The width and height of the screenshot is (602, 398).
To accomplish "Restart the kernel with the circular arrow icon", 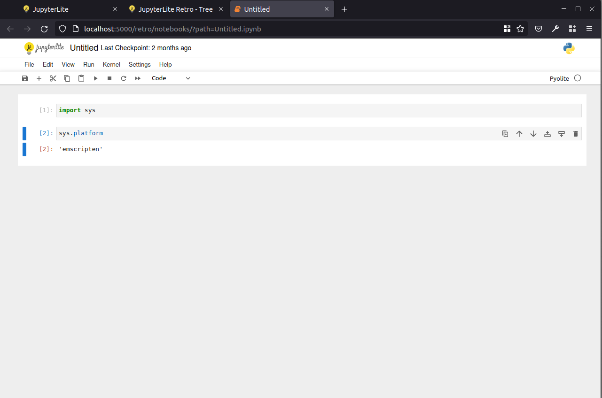I will [x=124, y=78].
